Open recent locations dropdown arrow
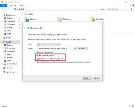The height and width of the screenshot is (108, 135). [9, 9]
